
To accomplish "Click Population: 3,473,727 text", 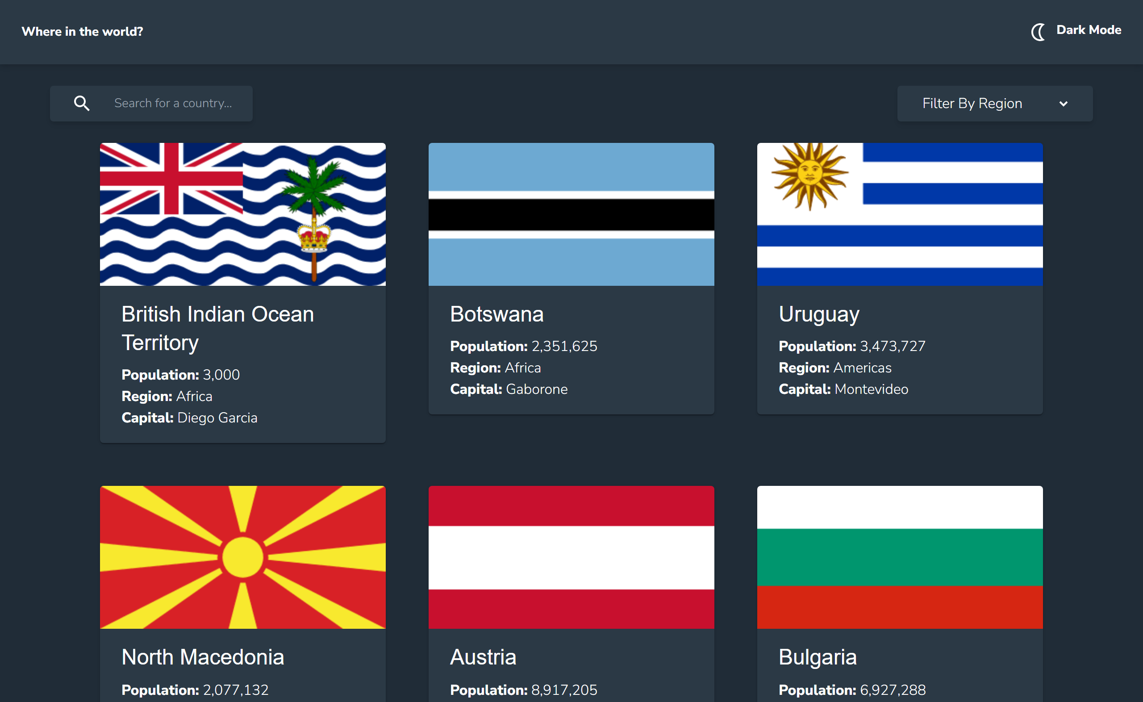I will (852, 346).
